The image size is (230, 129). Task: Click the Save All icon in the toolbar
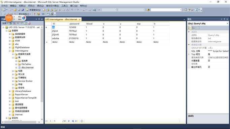pos(23,10)
